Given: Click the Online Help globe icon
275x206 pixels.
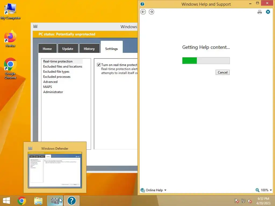Looking at the screenshot, I should pos(143,190).
